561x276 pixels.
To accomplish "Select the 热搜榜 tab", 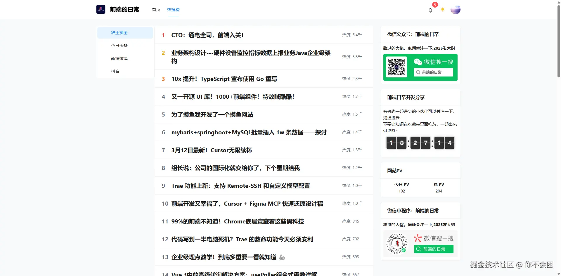I will click(x=174, y=10).
